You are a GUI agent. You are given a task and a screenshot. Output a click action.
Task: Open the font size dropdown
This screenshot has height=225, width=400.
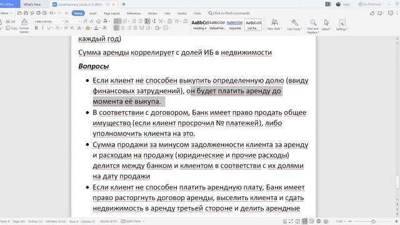pyautogui.click(x=79, y=21)
